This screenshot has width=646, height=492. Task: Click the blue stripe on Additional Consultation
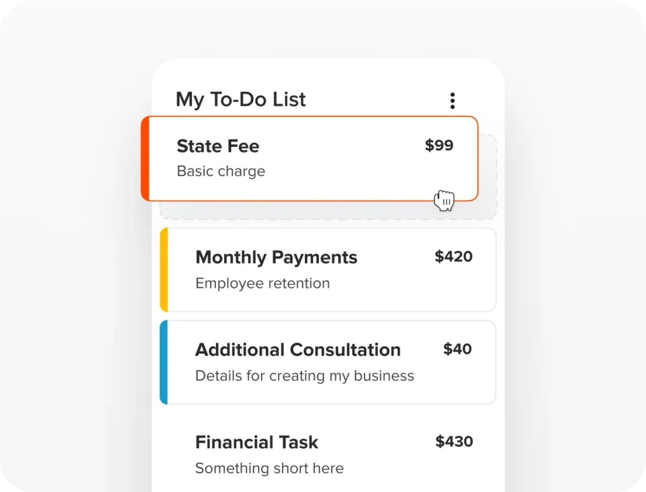click(x=164, y=362)
